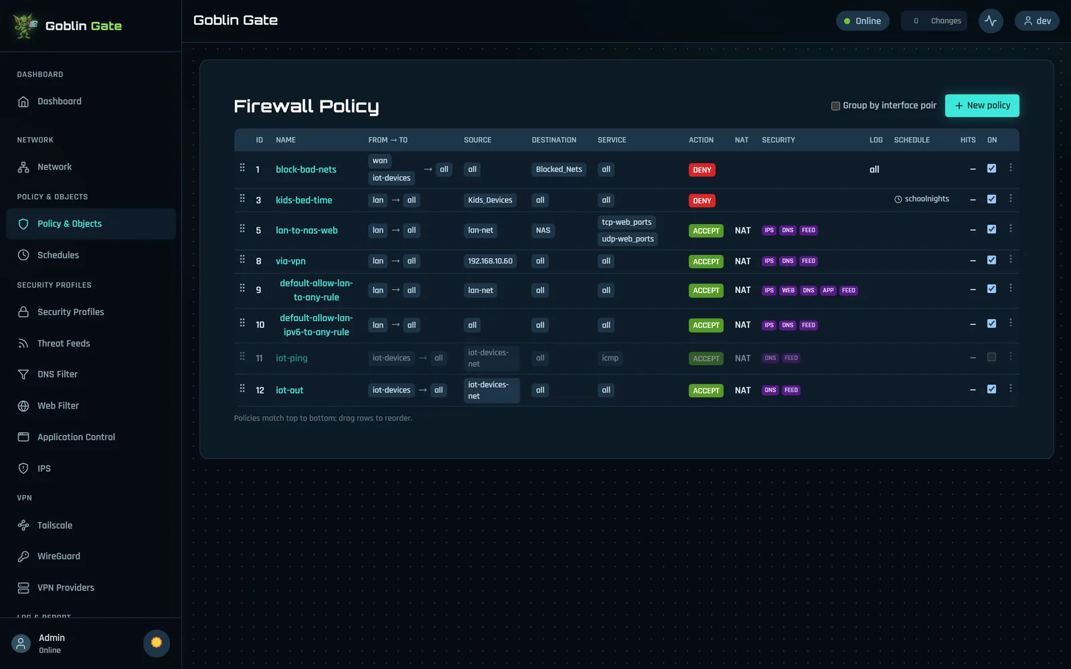
Task: Grab the drag handle for iot-ping row
Action: click(242, 357)
